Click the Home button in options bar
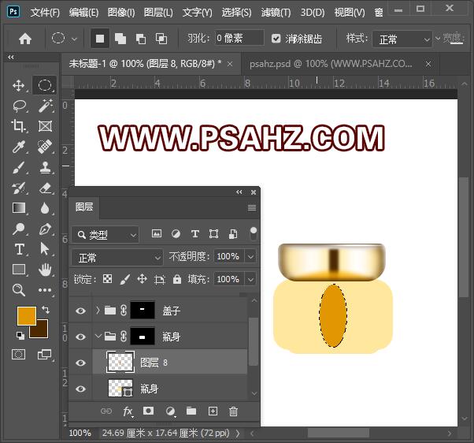The image size is (474, 443). 24,39
